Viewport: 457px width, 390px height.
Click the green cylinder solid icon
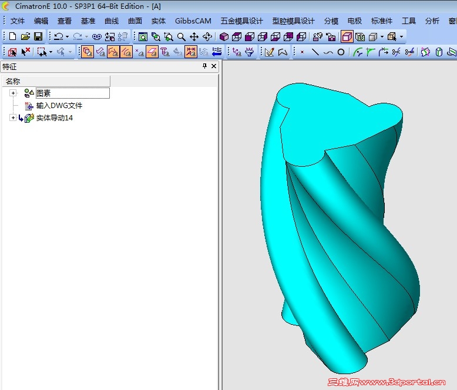pos(439,52)
